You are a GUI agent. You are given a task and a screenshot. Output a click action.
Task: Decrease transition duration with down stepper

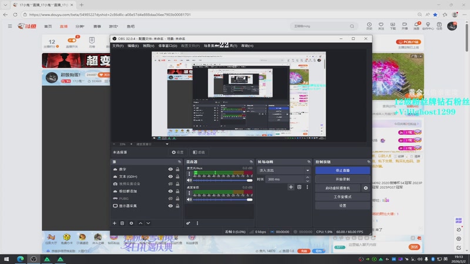(307, 181)
